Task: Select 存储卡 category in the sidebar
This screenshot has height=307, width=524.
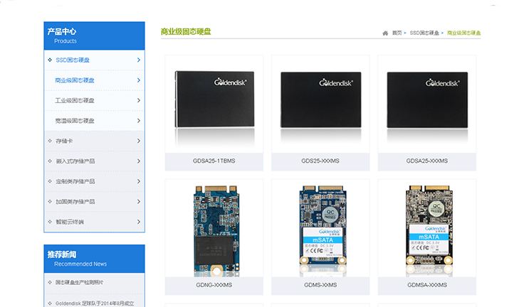Action: [64, 141]
